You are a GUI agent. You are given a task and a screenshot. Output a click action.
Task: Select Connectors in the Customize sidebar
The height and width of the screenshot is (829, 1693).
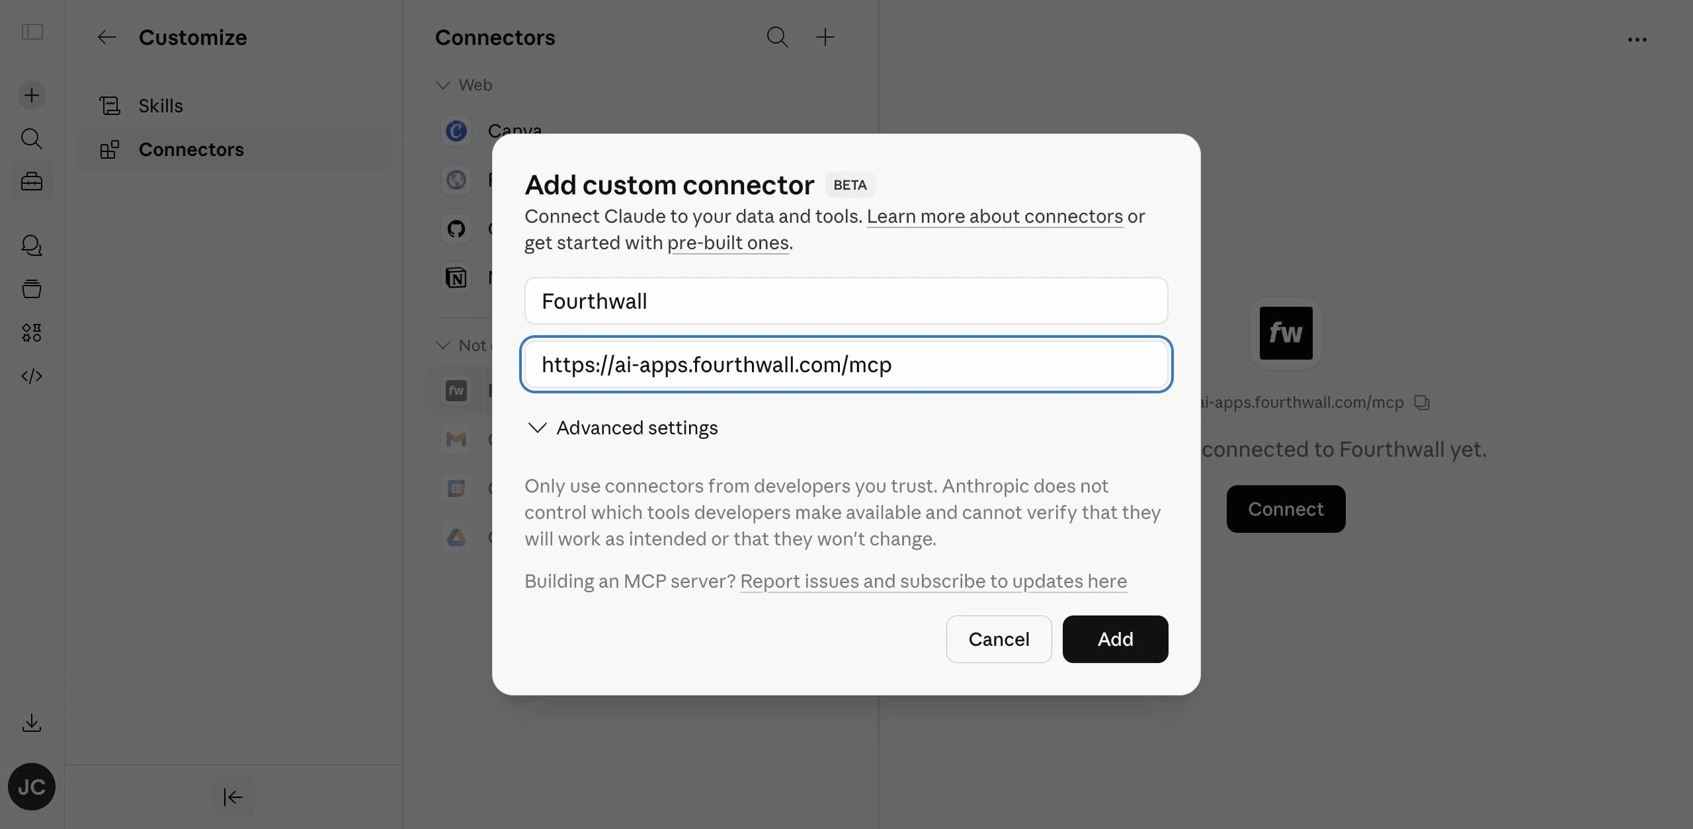pyautogui.click(x=190, y=149)
